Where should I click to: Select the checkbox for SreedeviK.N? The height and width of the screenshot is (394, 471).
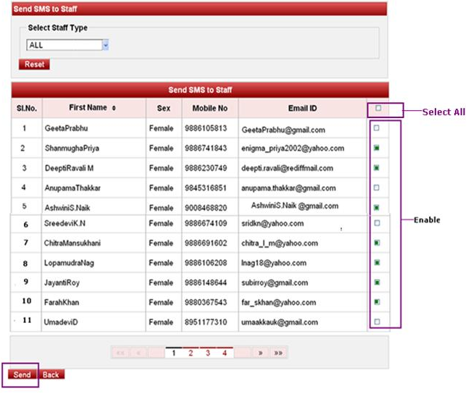tap(376, 223)
